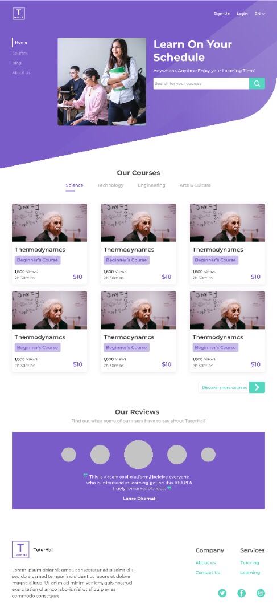Screen dimensions: 277x616
Task: Select the Arts & Culture tab
Action: (x=195, y=185)
